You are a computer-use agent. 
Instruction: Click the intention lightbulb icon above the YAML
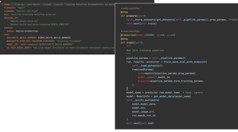(x=1, y=1)
